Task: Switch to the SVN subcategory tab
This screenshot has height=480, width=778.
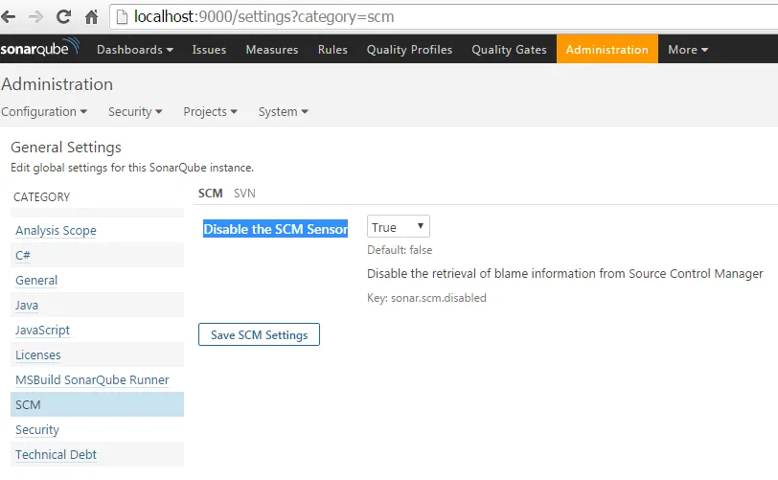Action: [x=244, y=194]
